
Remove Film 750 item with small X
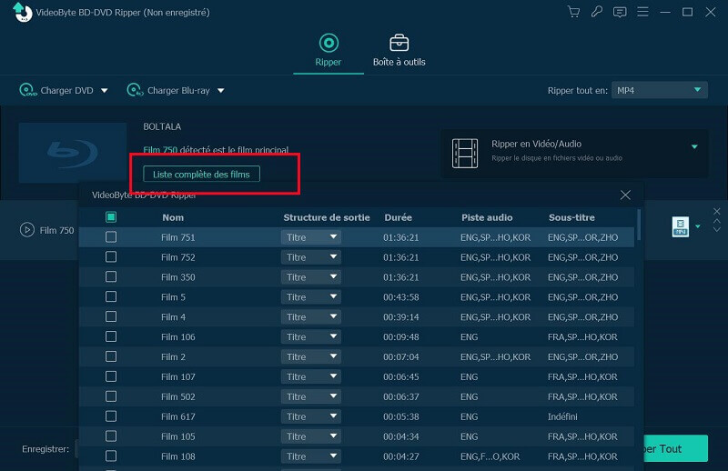point(717,211)
